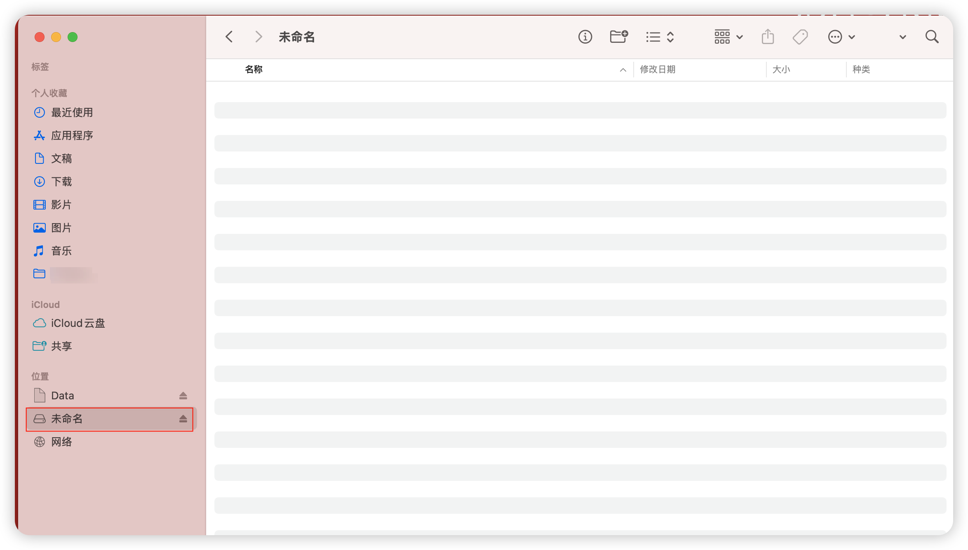Click the search magnifier icon
The height and width of the screenshot is (550, 968).
point(932,37)
